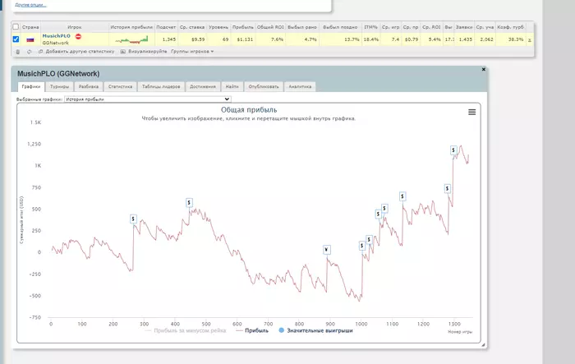Switch to the 'Опубликовать' tab
Screen dimensions: 575x364
coord(264,86)
